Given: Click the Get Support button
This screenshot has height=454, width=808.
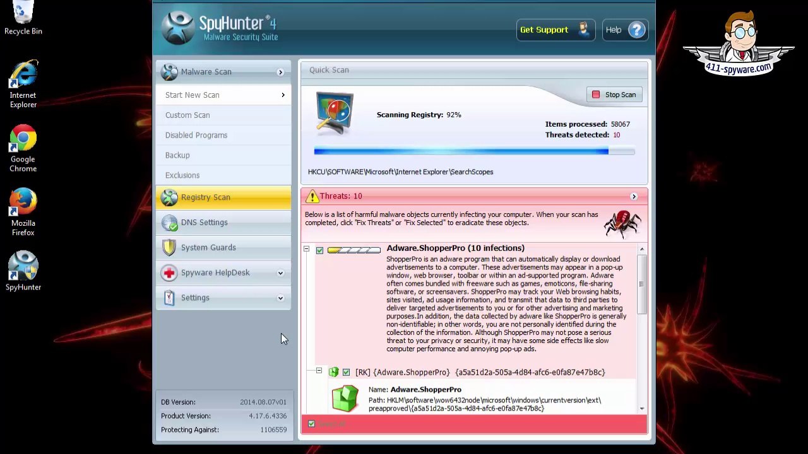Looking at the screenshot, I should coord(555,30).
